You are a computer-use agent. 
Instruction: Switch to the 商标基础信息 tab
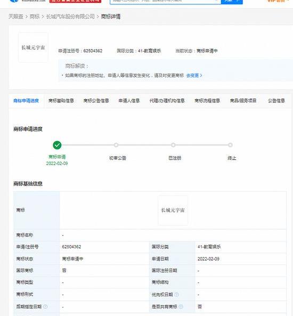[x=61, y=101]
